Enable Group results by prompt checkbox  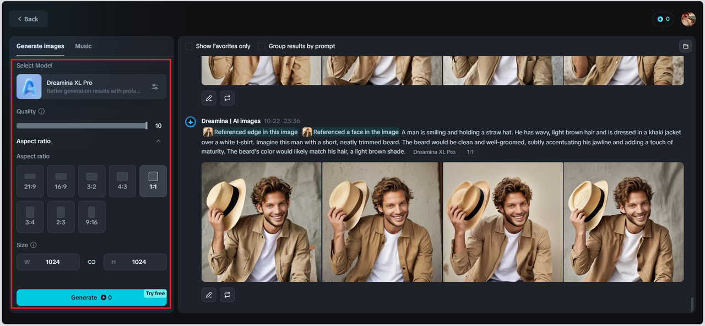click(x=262, y=46)
